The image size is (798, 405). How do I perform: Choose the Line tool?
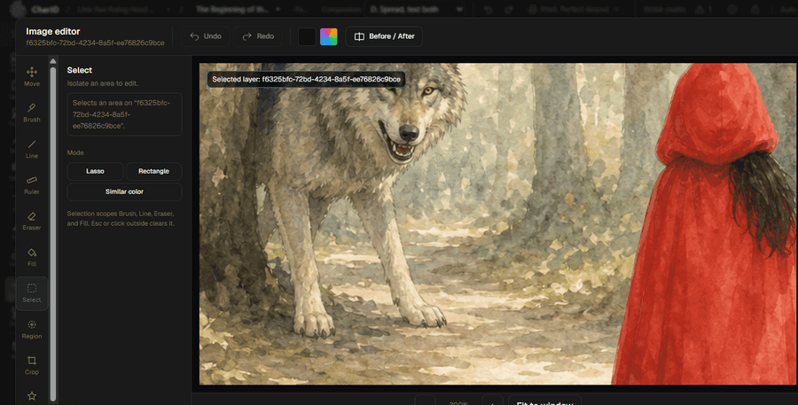tap(32, 149)
